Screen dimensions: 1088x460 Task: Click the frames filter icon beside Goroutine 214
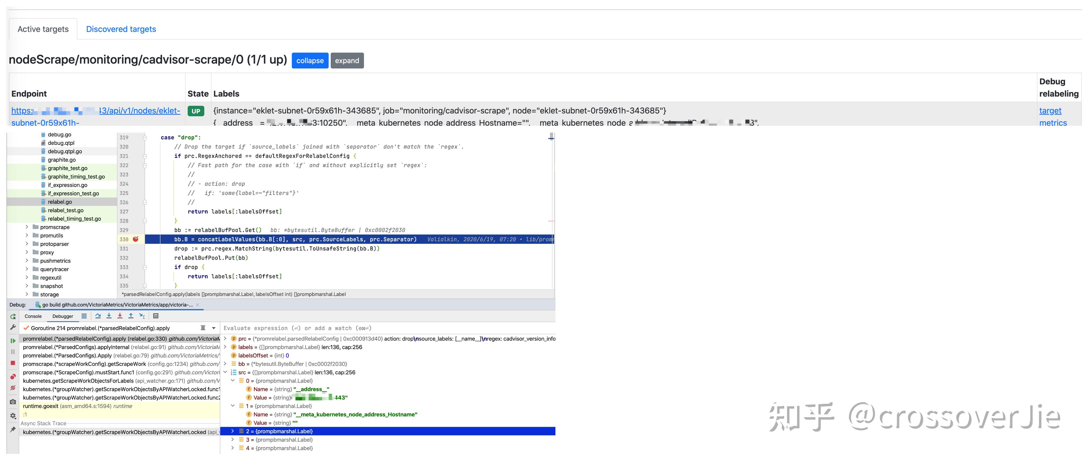203,328
